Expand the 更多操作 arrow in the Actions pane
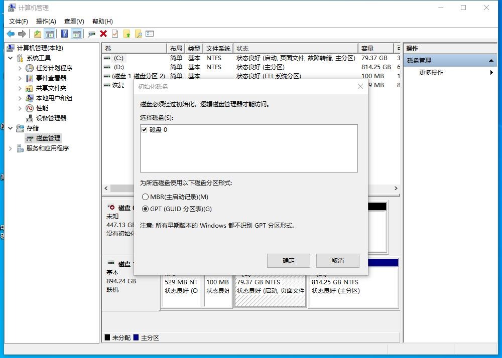Screen dimensions: 502x358 point(492,72)
